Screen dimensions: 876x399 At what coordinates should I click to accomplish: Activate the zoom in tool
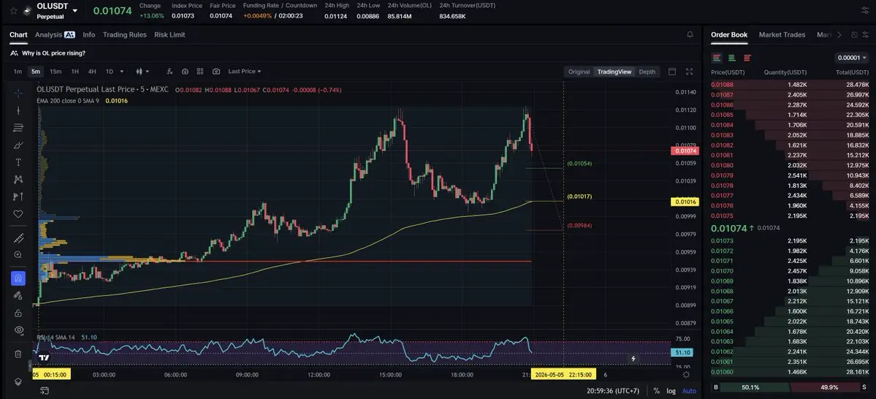click(18, 255)
